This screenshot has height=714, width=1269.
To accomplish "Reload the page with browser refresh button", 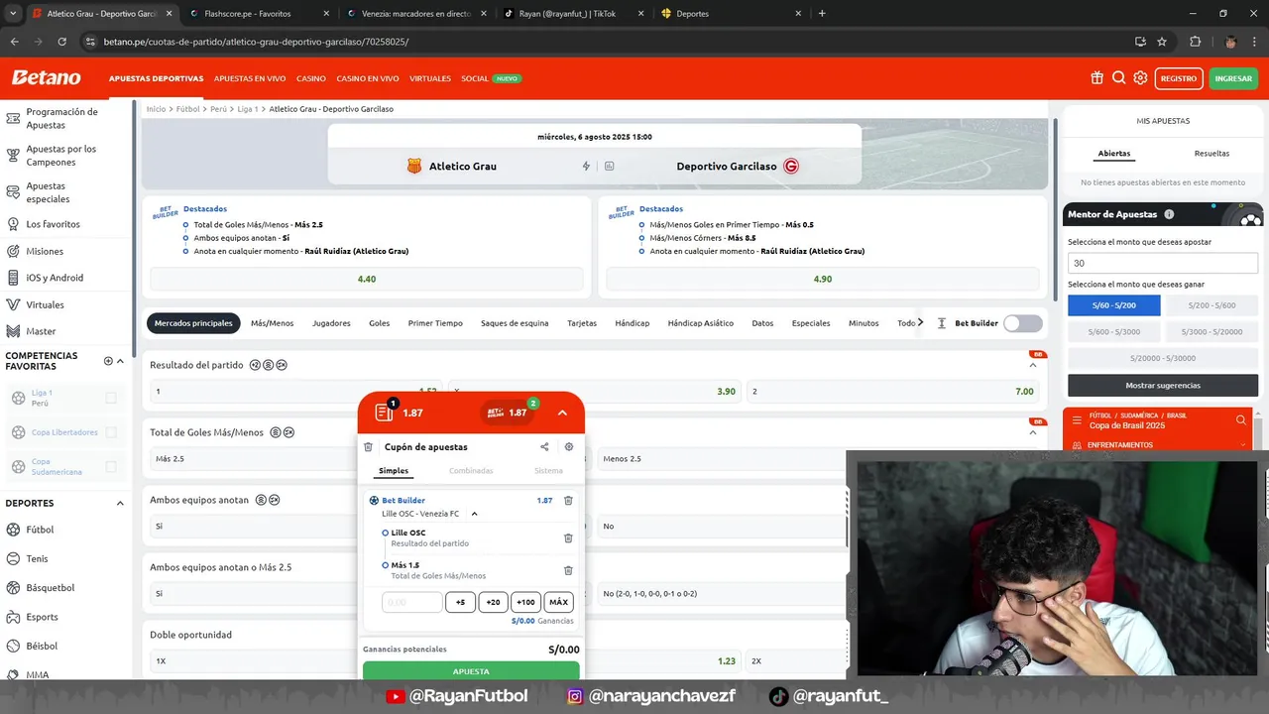I will click(x=61, y=42).
